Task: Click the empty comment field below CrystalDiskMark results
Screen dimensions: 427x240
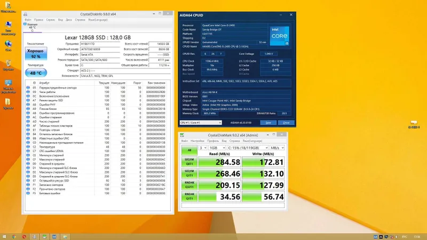Action: (233, 205)
